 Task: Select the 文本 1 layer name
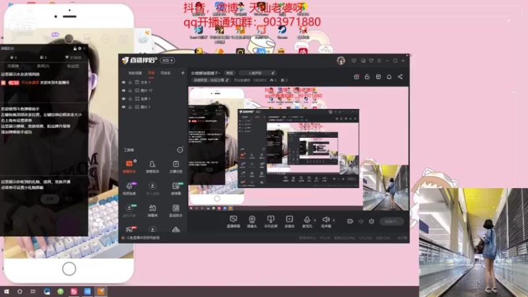(145, 82)
